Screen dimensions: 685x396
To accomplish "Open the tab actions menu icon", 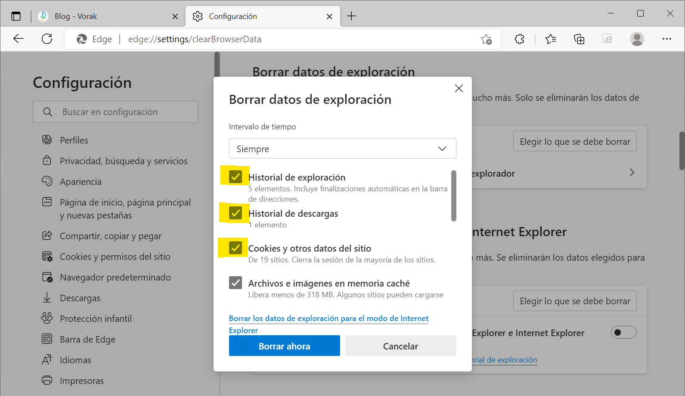I will pos(16,16).
